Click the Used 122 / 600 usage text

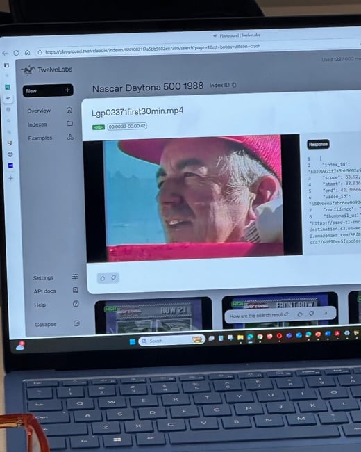point(341,59)
